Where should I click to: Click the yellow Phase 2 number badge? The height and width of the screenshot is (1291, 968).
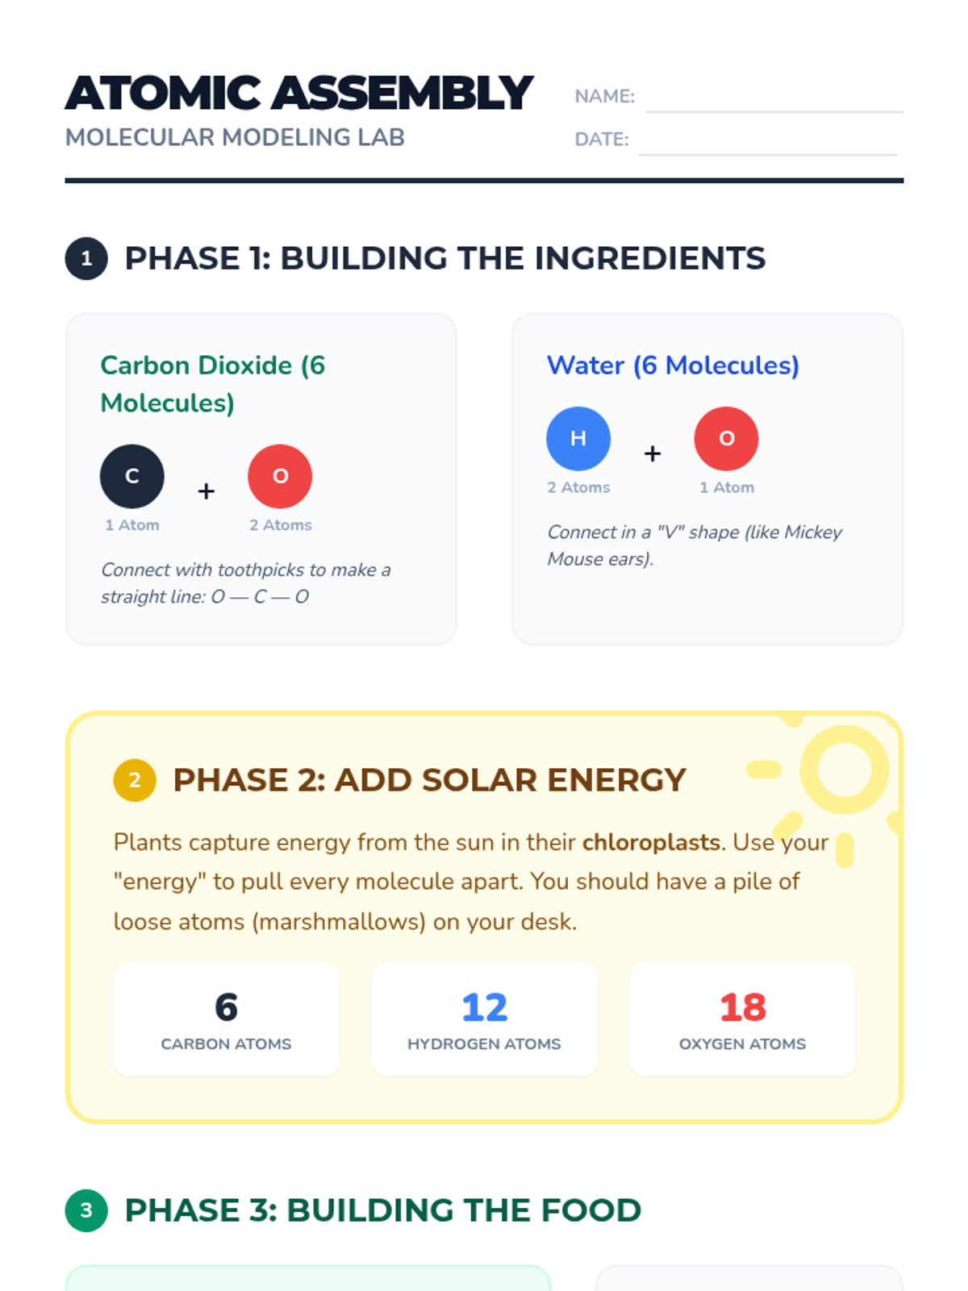tap(135, 780)
